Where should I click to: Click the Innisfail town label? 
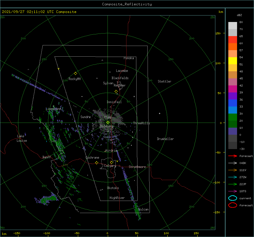click(x=114, y=102)
